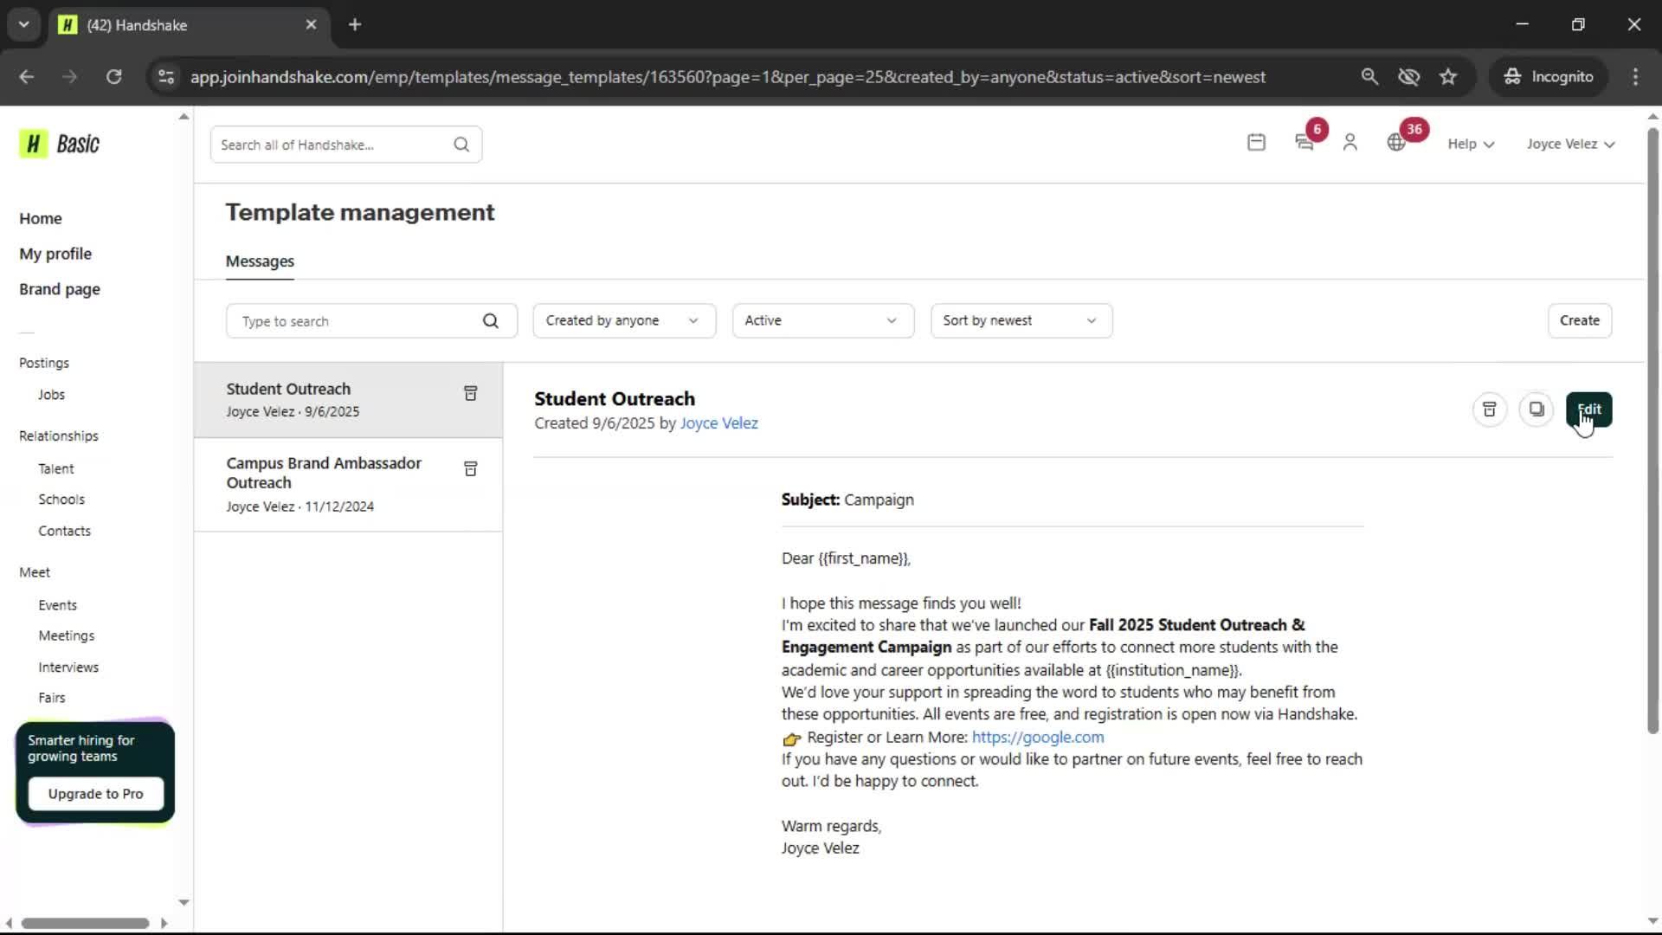Click sidebar scroll down arrow
The width and height of the screenshot is (1662, 935).
click(184, 902)
